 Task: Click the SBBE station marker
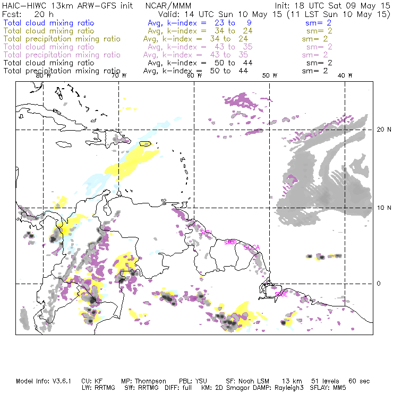pyautogui.click(x=281, y=294)
